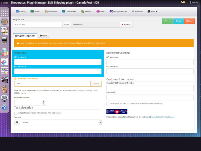The image size is (201, 151).
Task: Click the 'Tax Calculation' heading
Action: 24,108
